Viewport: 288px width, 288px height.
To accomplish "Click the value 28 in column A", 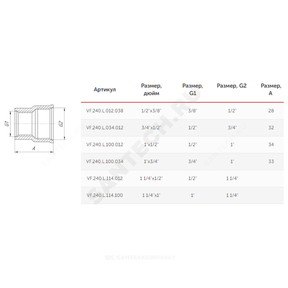I will coord(271,111).
